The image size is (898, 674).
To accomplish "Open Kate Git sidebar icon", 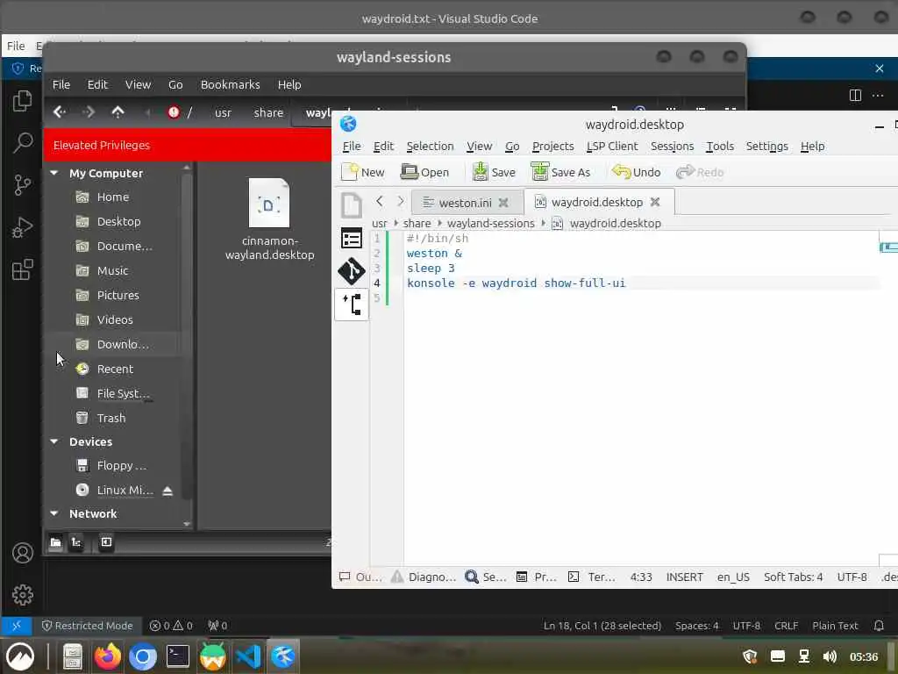I will click(351, 271).
